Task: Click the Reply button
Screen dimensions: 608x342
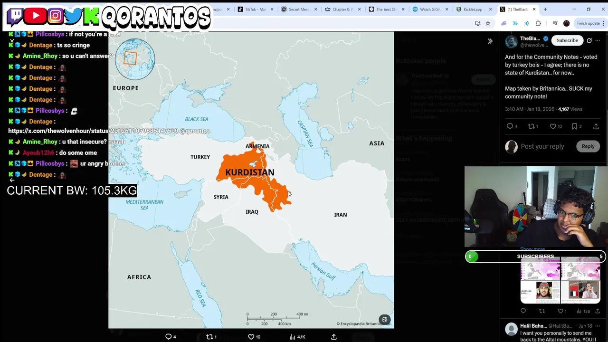Action: tap(588, 146)
